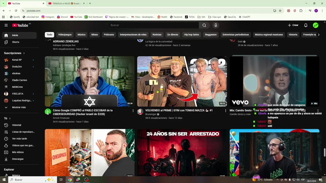Open options menu for the Brunenger video
326x183 pixels.
pos(225,111)
